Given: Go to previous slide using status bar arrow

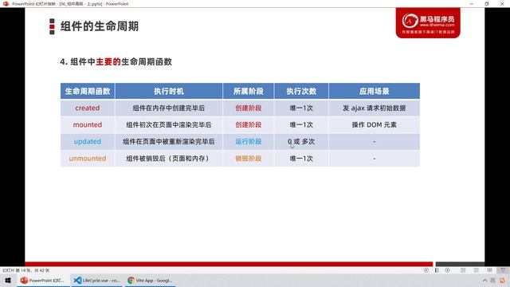Looking at the screenshot, I should pos(426,270).
